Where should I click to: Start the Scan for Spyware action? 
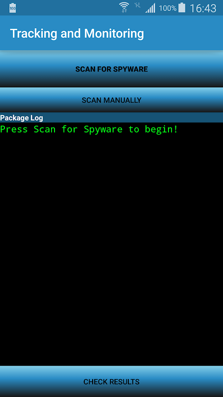click(x=111, y=69)
